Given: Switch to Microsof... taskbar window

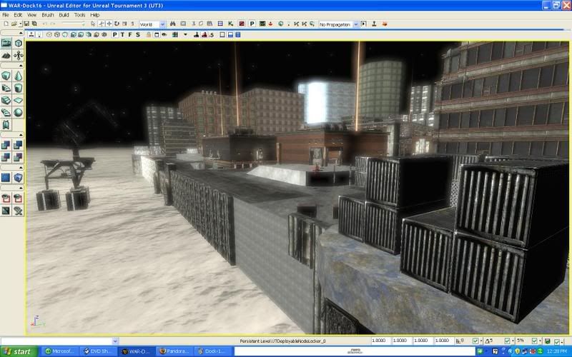Looking at the screenshot, I should [x=59, y=351].
